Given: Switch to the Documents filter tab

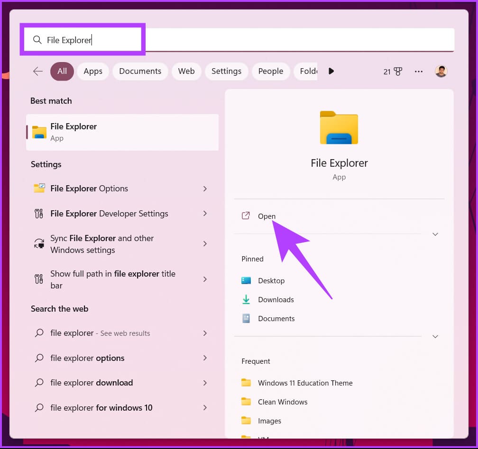Looking at the screenshot, I should click(140, 71).
